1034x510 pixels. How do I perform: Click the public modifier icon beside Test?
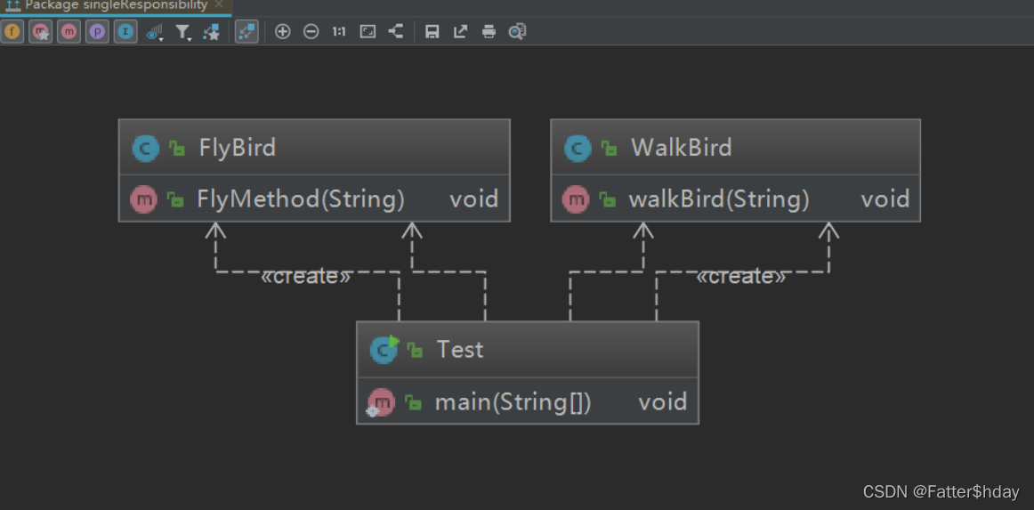pyautogui.click(x=415, y=350)
